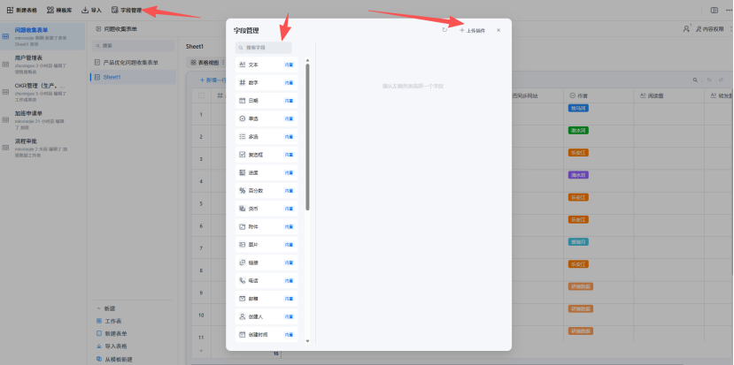Select the 邮箱 email field type
Image resolution: width=734 pixels, height=365 pixels.
(x=267, y=299)
